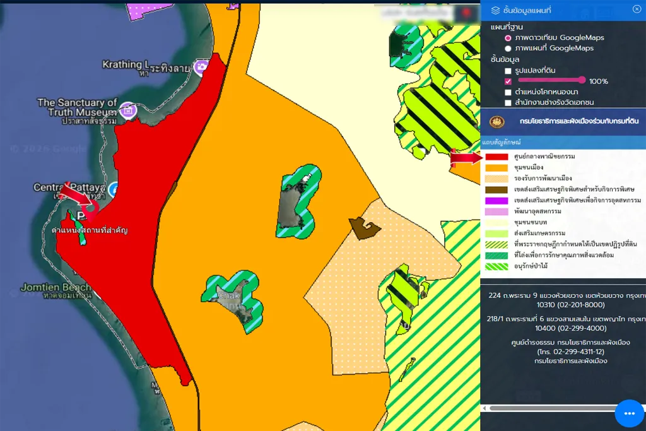Select Google Maps street map base map

(508, 48)
